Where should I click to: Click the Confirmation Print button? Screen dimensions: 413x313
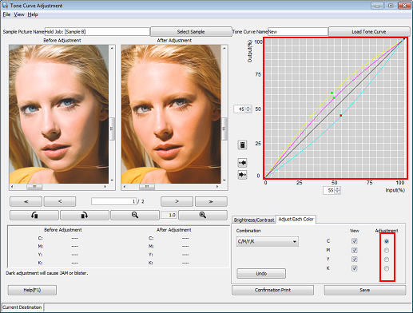[x=272, y=290]
